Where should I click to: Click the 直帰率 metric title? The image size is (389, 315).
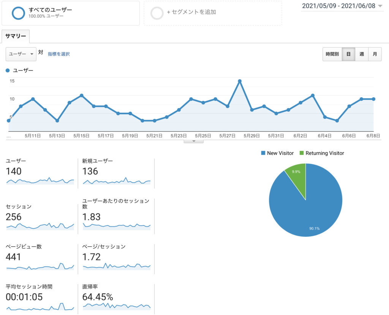point(90,287)
